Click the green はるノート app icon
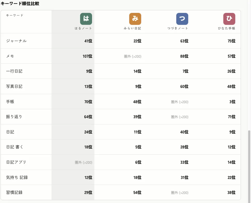The width and height of the screenshot is (251, 203). (86, 19)
